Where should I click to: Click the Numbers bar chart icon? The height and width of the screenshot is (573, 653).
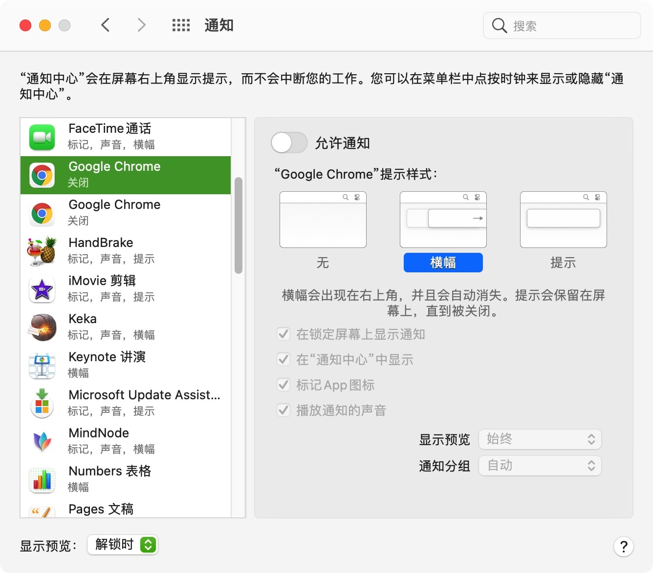42,480
